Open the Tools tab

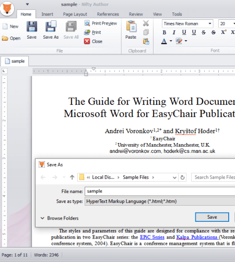(x=177, y=14)
